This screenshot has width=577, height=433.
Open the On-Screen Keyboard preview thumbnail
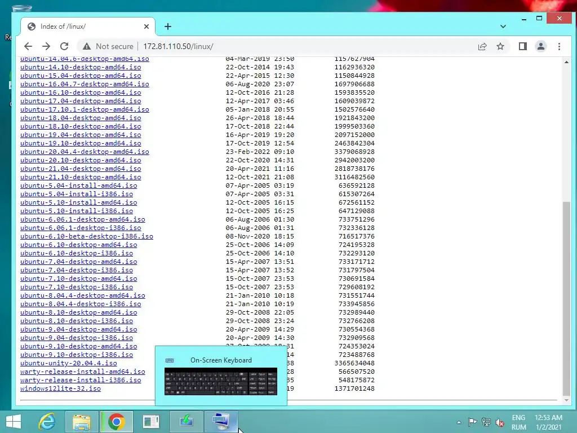click(x=221, y=382)
